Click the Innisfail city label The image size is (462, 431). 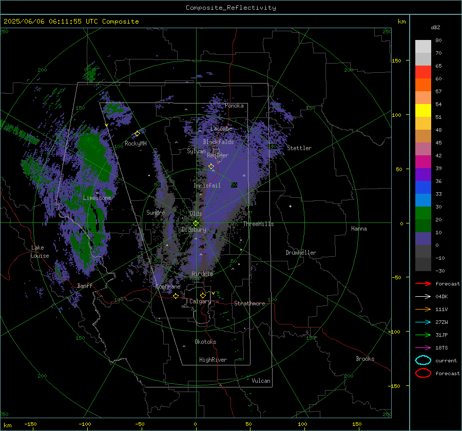point(207,186)
